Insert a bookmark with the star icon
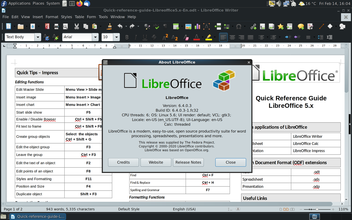This screenshot has width=352, height=220. click(x=280, y=26)
